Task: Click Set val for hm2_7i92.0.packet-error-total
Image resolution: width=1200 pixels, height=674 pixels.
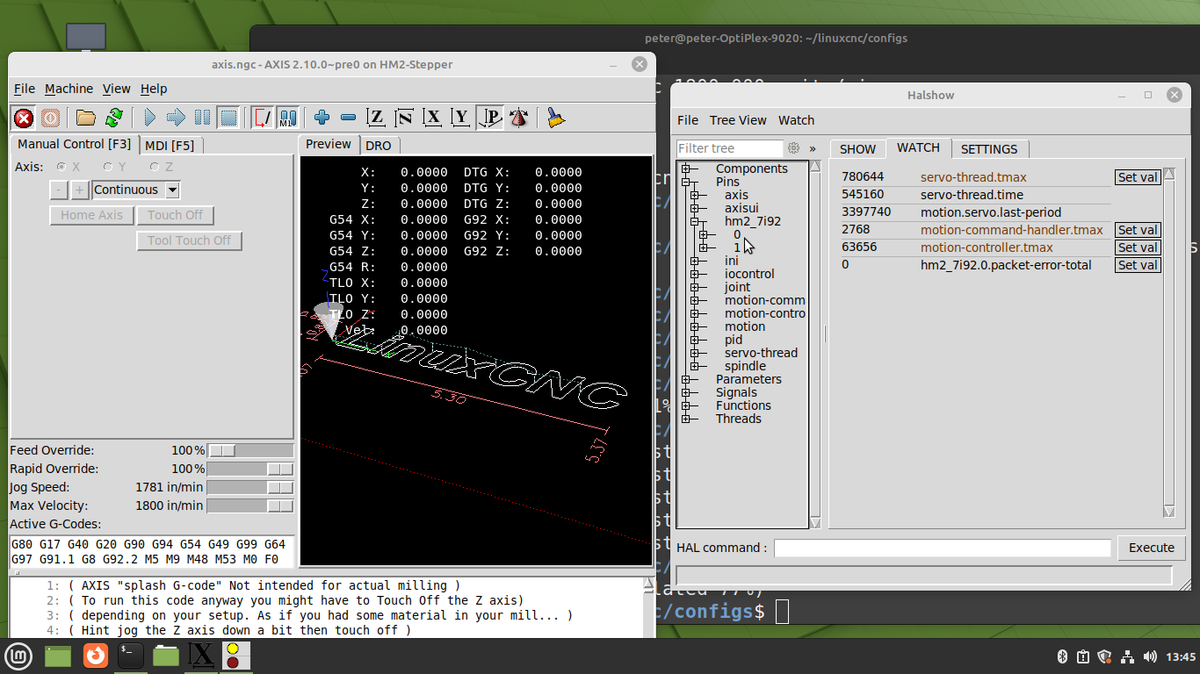Action: 1138,265
